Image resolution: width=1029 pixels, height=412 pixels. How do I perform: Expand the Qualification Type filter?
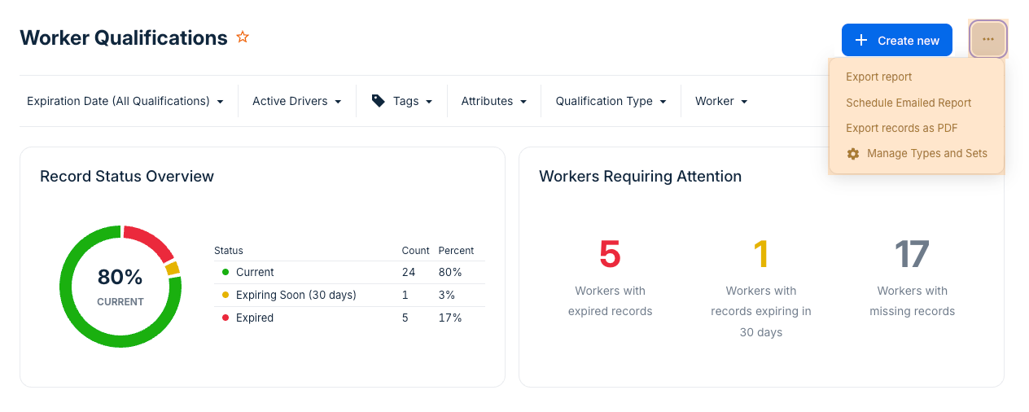[611, 101]
